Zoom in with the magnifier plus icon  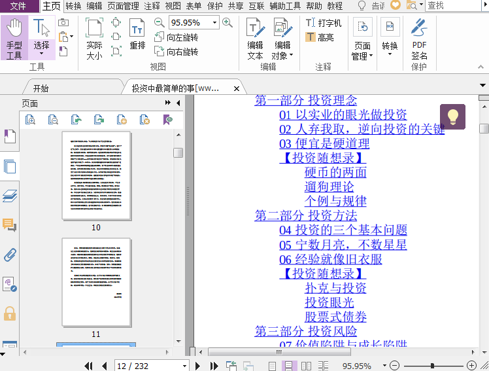pos(228,22)
